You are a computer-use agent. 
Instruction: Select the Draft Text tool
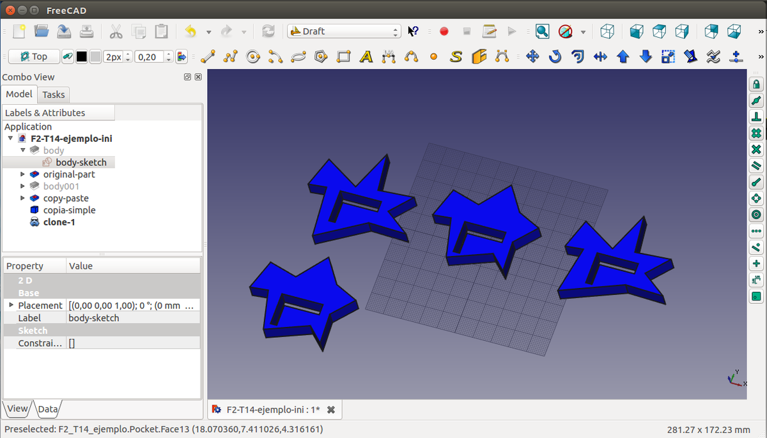click(366, 57)
